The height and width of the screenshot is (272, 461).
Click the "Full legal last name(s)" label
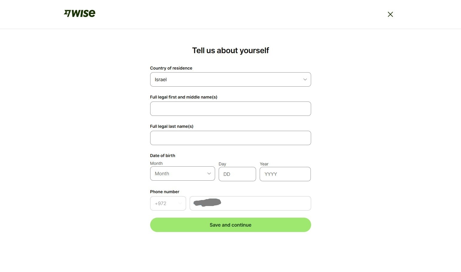tap(171, 126)
